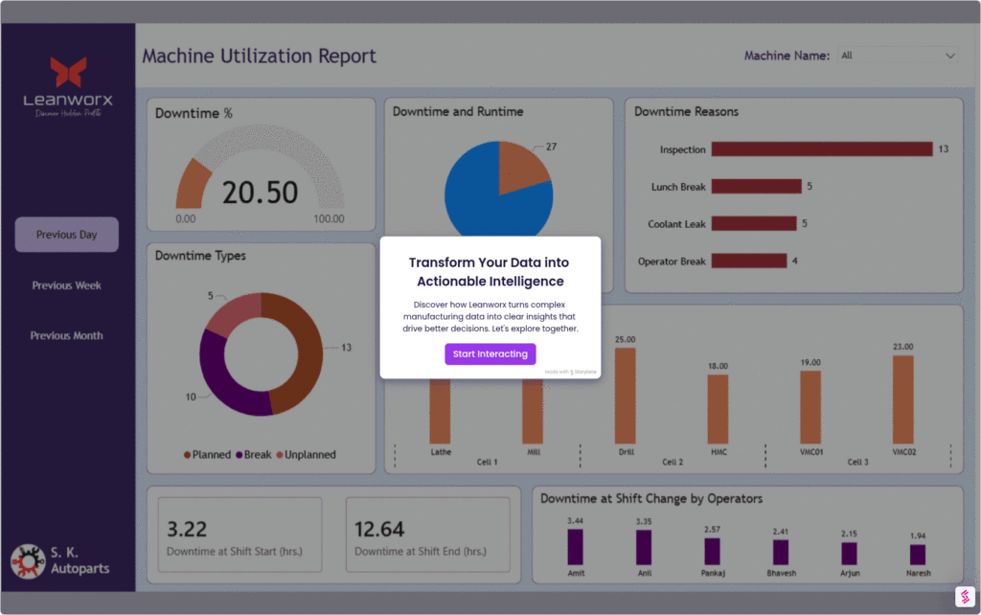Click the S. K. Autoparts gear icon
Viewport: 981px width, 615px height.
tap(28, 561)
